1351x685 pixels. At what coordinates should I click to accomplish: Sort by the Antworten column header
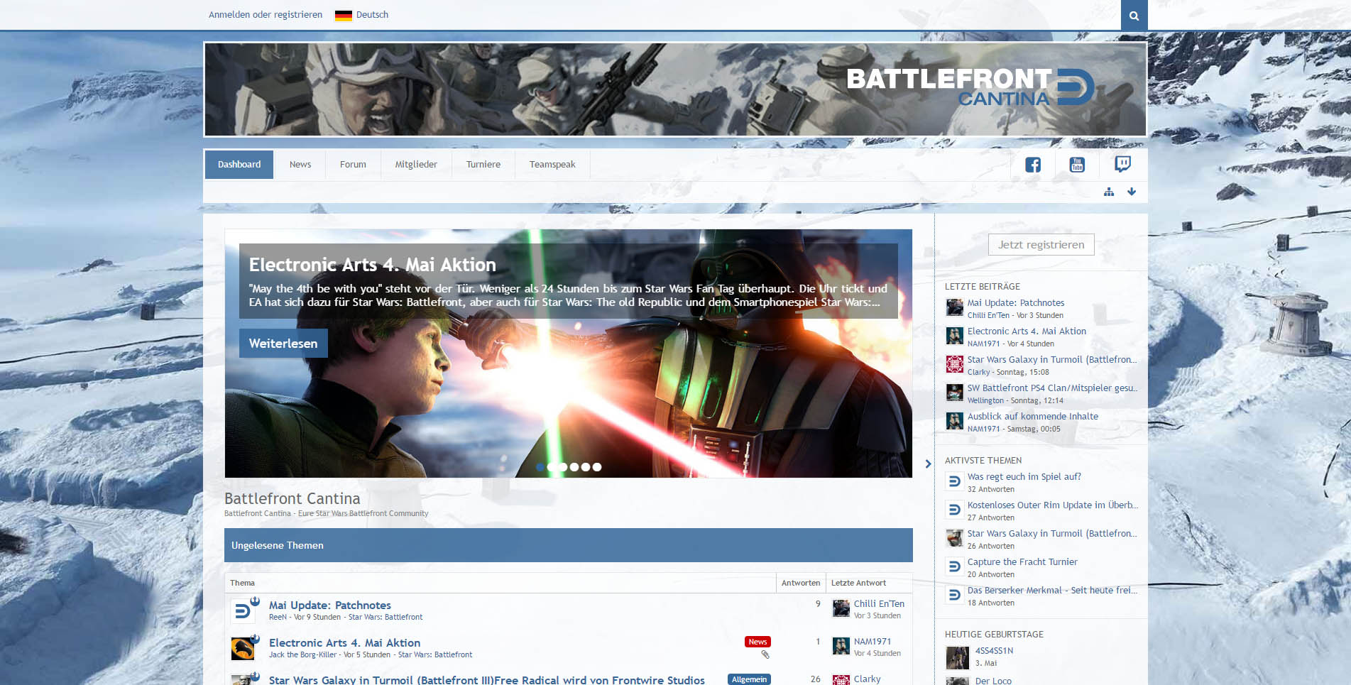[801, 583]
